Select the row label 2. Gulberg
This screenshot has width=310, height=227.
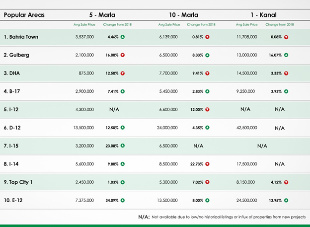pyautogui.click(x=16, y=55)
